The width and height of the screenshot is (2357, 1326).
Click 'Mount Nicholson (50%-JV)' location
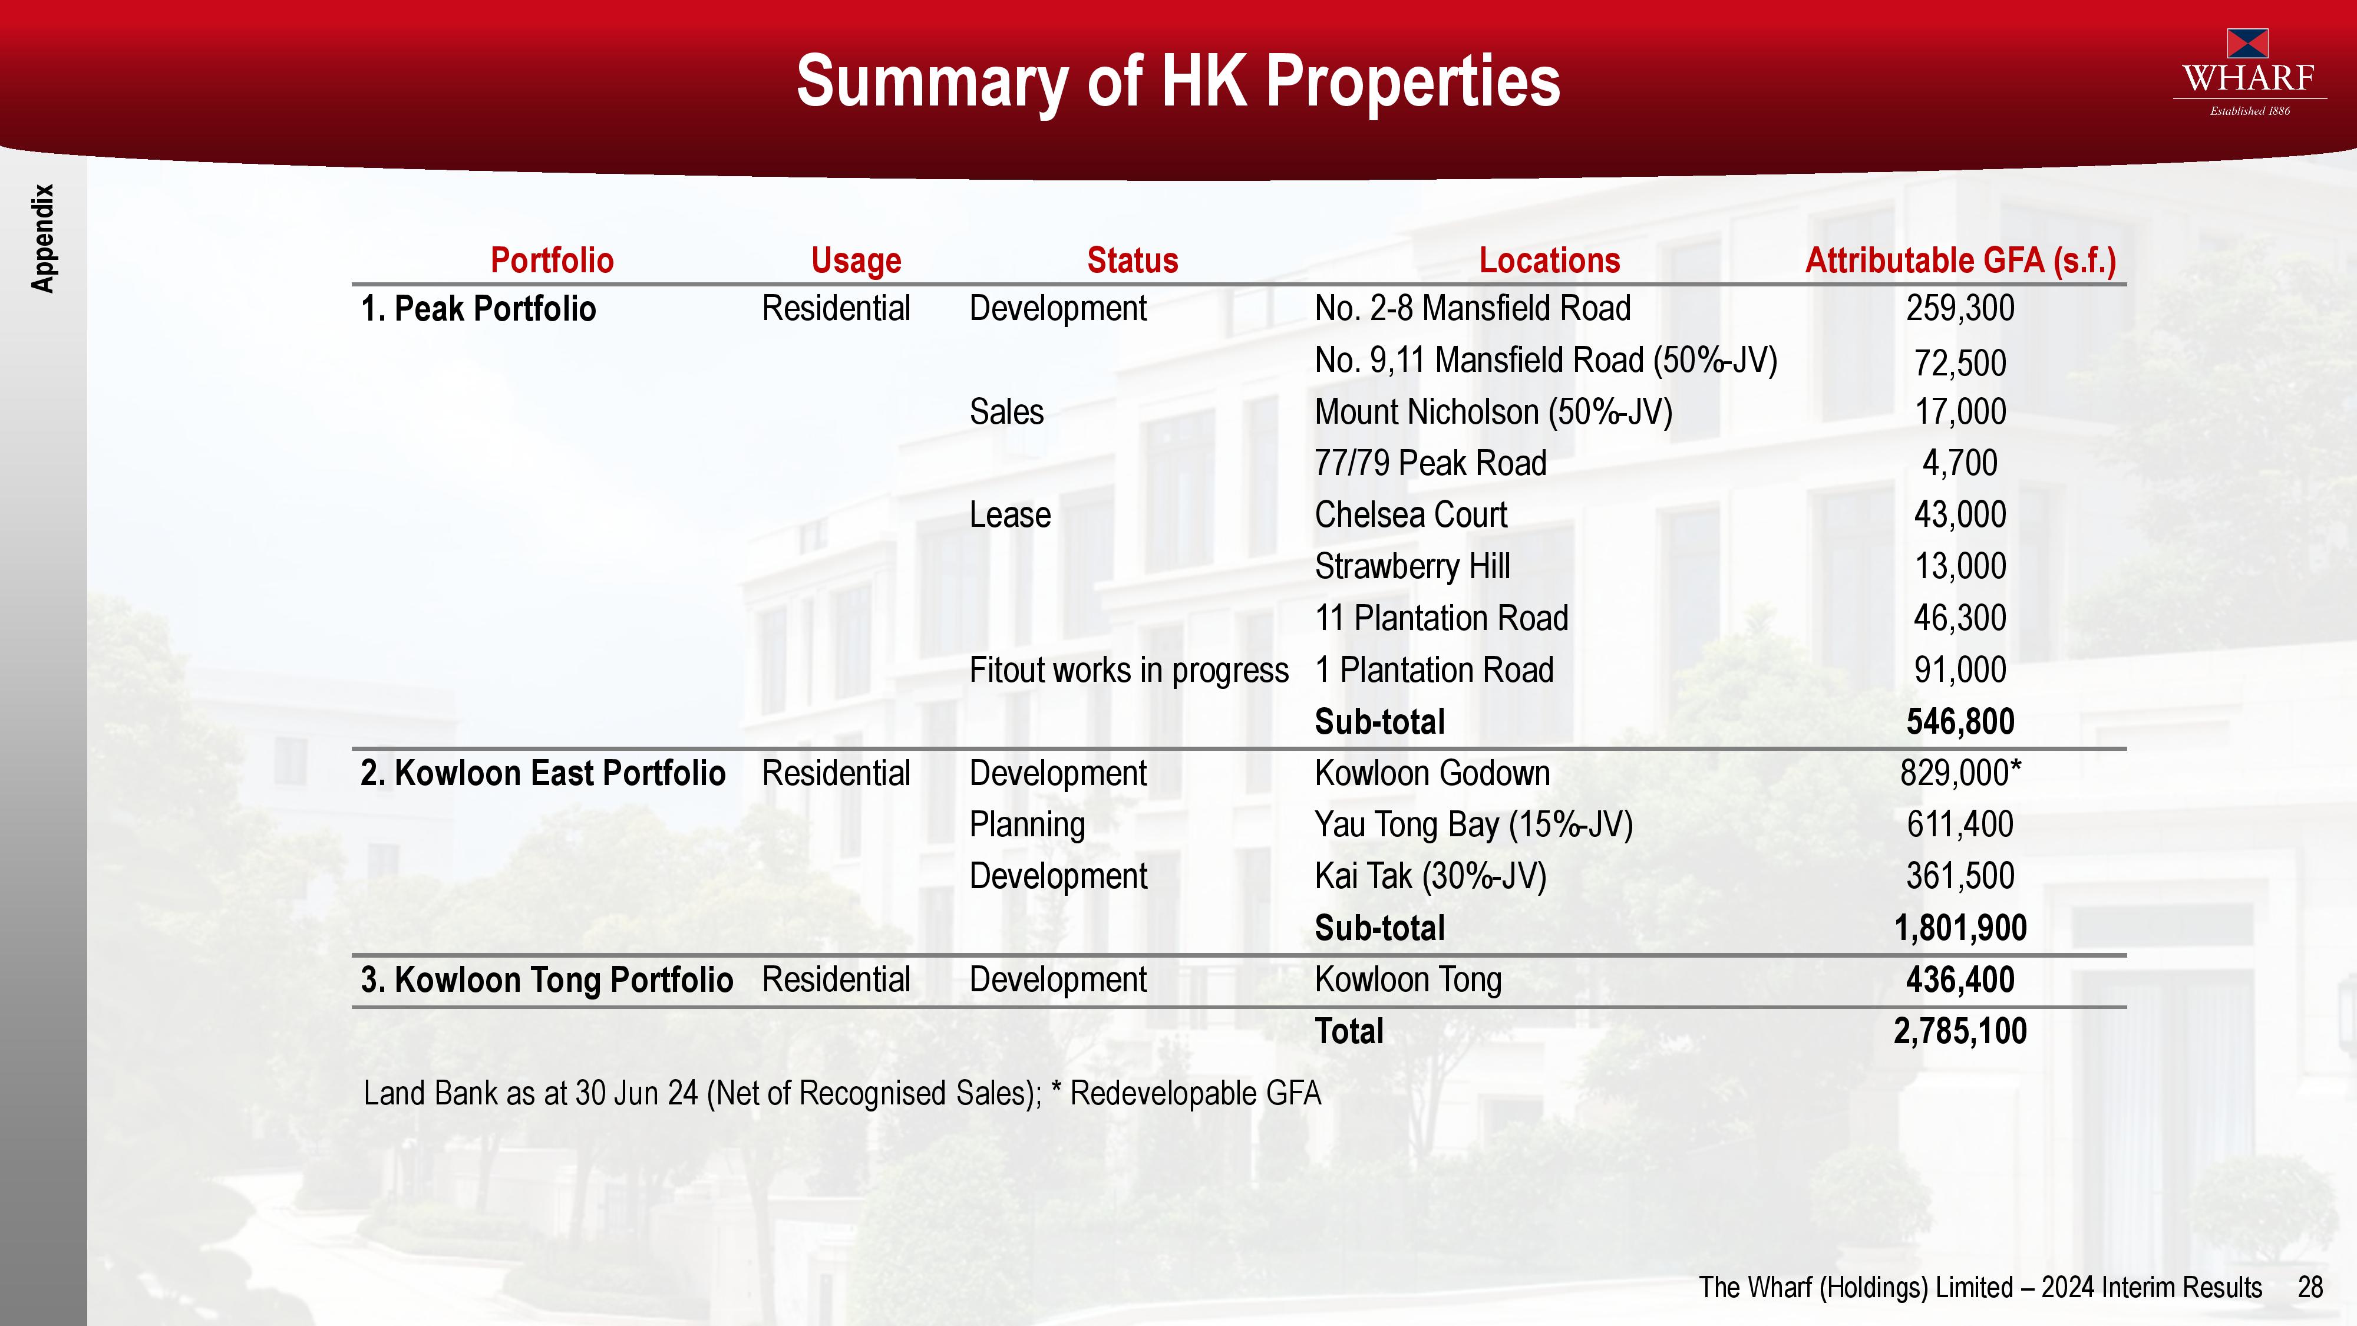tap(1494, 412)
